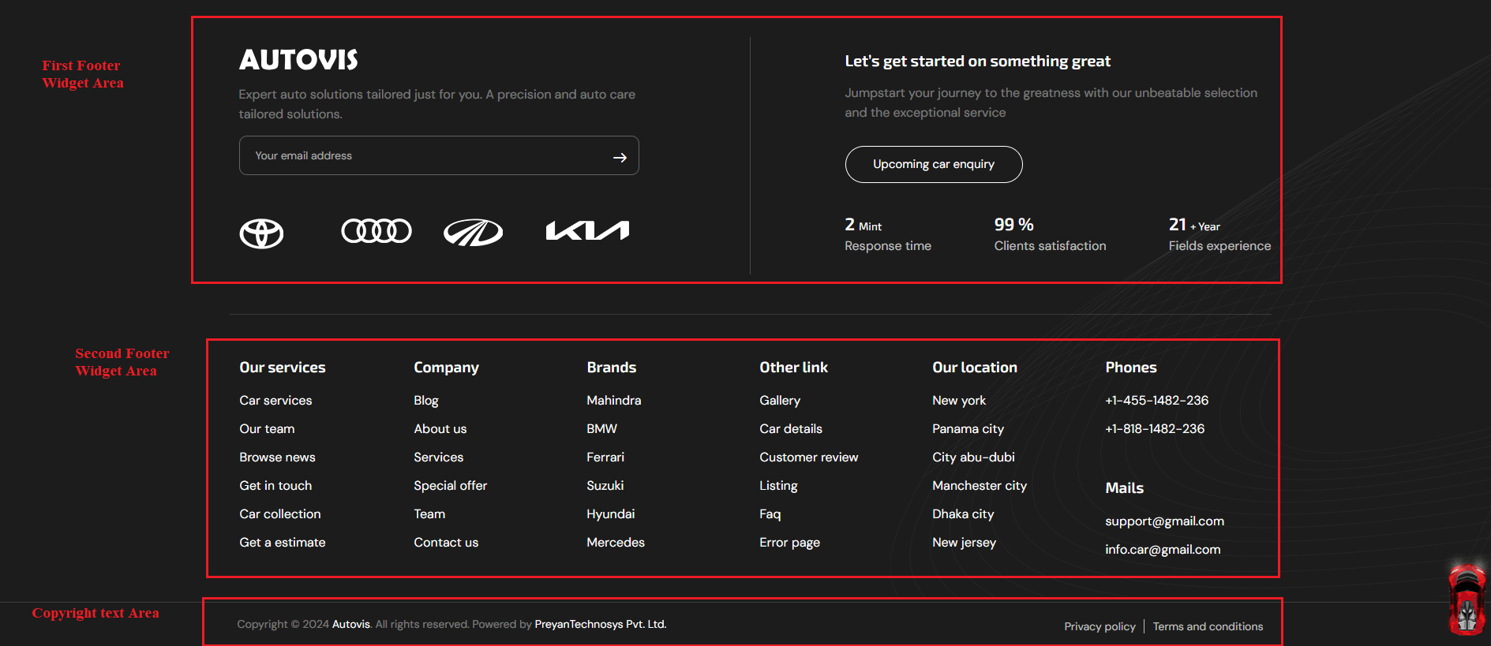Click the PreyanTechnosys Pvt. Ltd. link
The height and width of the screenshot is (646, 1491).
coord(601,624)
